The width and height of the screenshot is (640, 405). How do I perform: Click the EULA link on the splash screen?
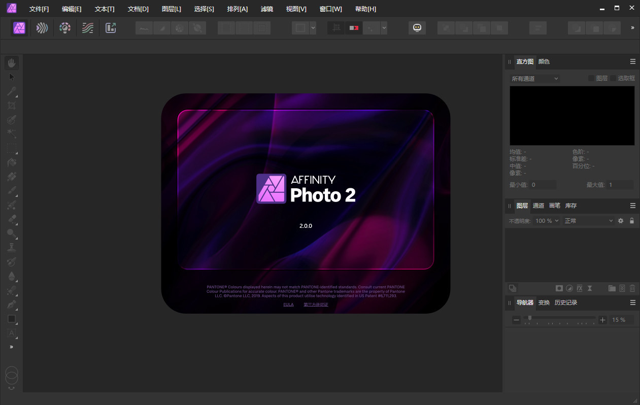tap(288, 305)
